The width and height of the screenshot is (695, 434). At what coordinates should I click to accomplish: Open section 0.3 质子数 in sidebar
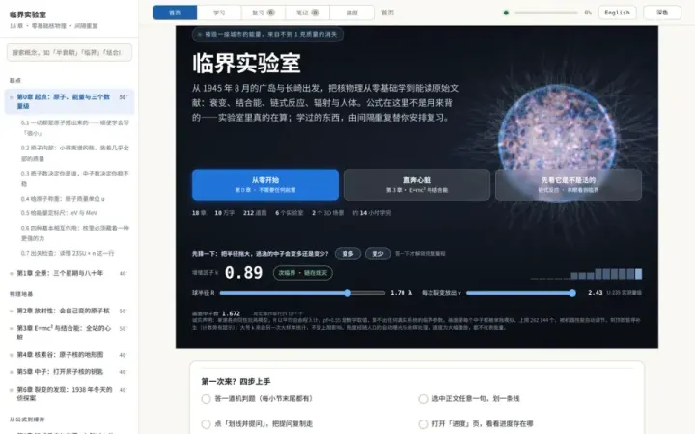coord(75,178)
